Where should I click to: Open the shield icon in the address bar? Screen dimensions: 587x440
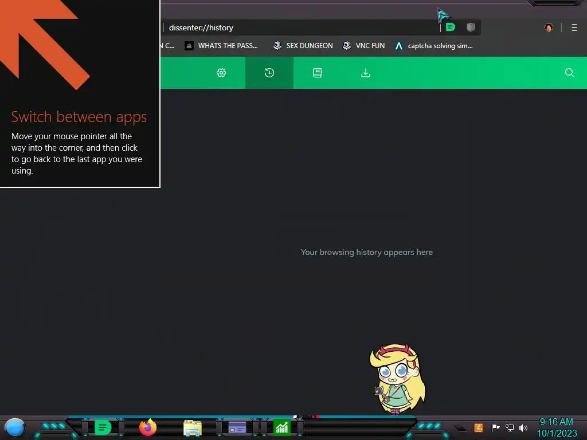[471, 27]
